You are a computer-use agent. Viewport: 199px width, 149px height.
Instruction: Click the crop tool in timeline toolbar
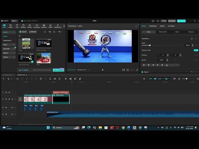coord(50,79)
